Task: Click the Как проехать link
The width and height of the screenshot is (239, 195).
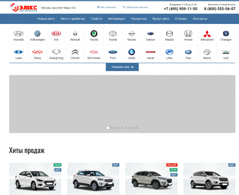Action: click(107, 7)
